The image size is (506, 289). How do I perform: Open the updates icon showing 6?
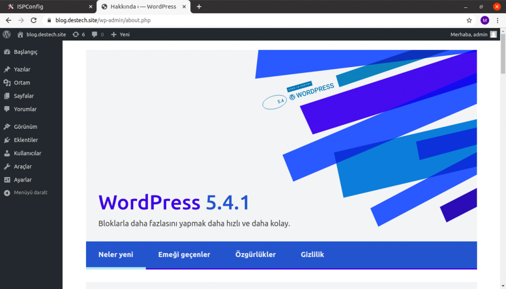coord(76,35)
